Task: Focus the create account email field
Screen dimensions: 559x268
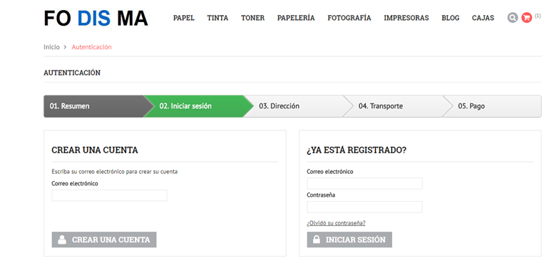Action: coord(110,195)
